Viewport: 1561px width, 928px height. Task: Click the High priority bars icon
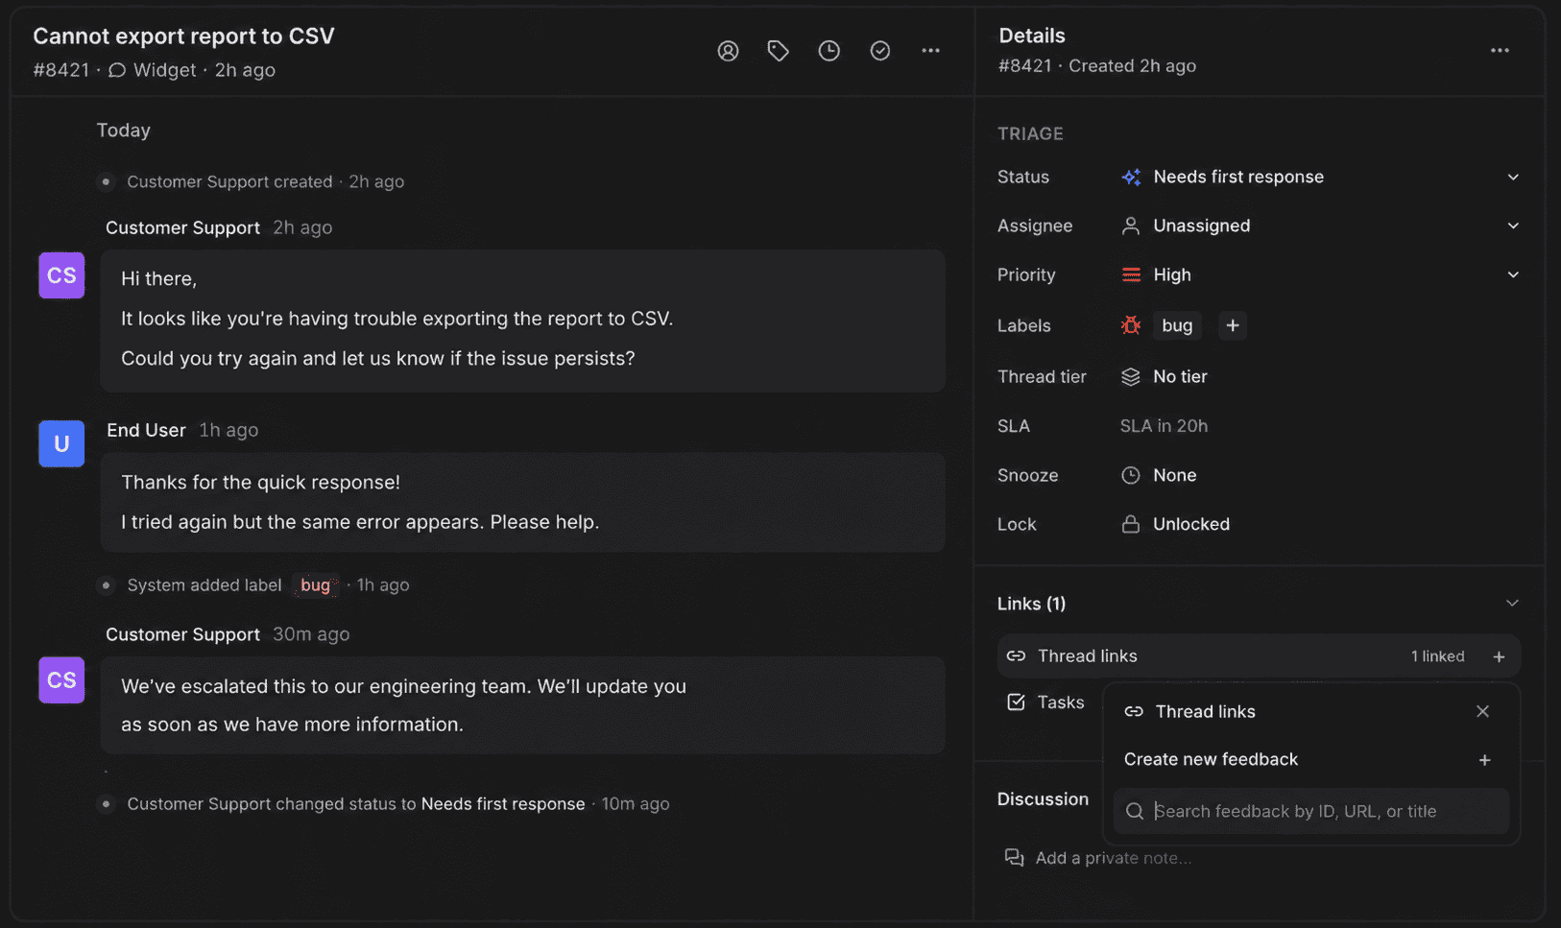(x=1131, y=274)
